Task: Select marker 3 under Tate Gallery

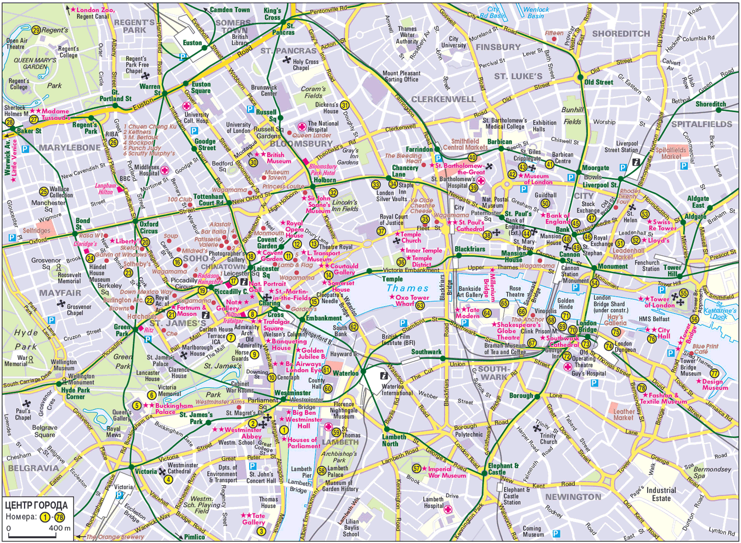Action: (261, 531)
